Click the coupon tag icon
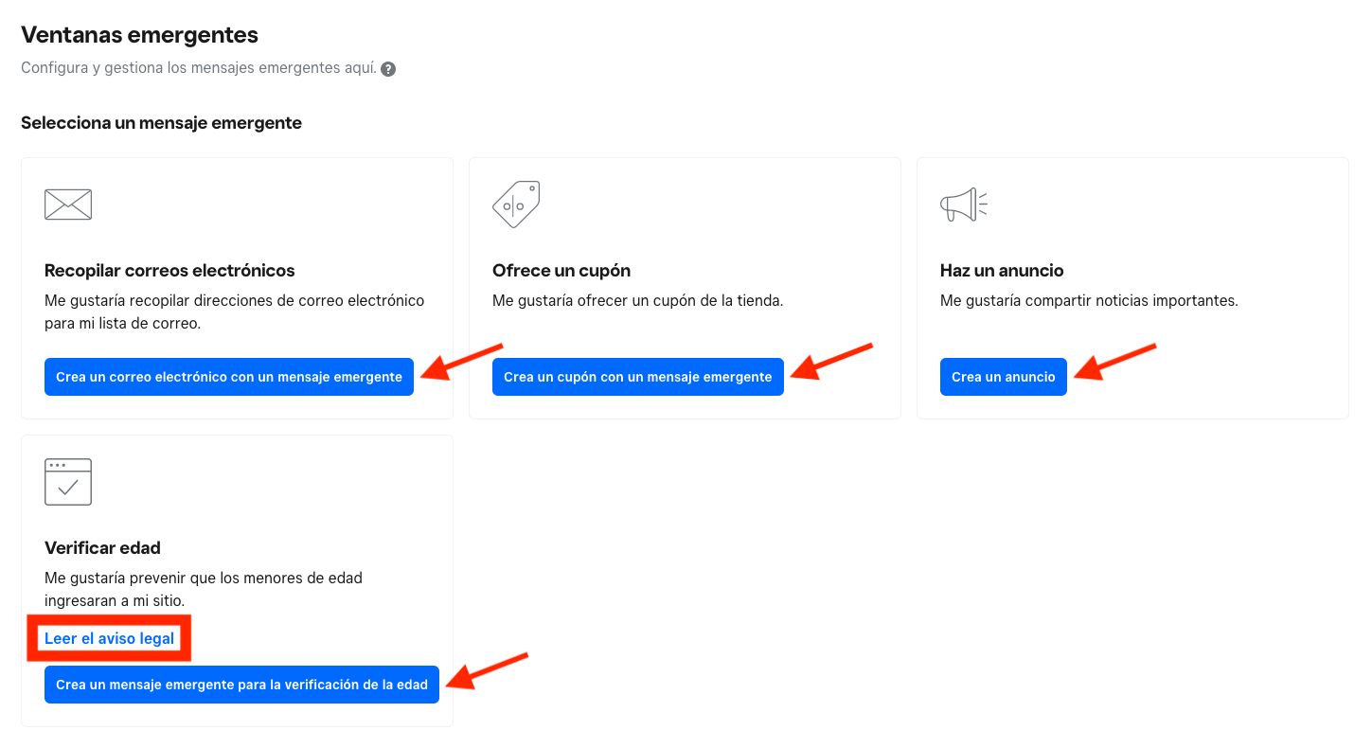The height and width of the screenshot is (748, 1372). tap(516, 205)
